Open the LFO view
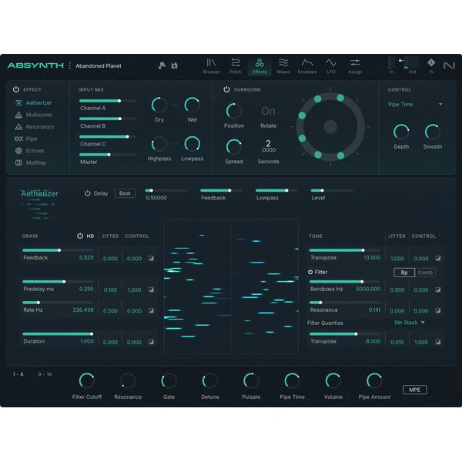 click(x=331, y=66)
